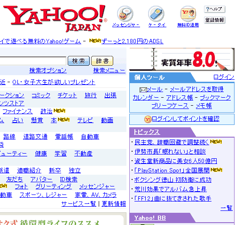Viewport: 235px width, 225px height.
Task: Click ログインしてポイントを確認 link
Action: click(x=186, y=119)
